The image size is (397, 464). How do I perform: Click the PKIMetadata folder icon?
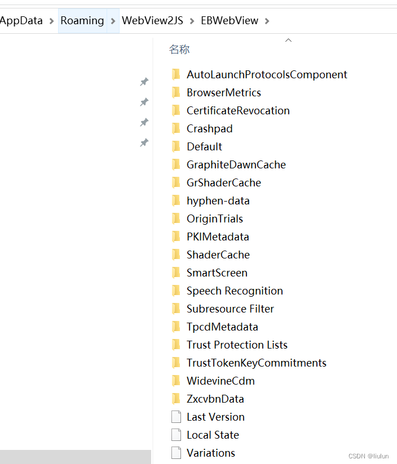point(176,237)
